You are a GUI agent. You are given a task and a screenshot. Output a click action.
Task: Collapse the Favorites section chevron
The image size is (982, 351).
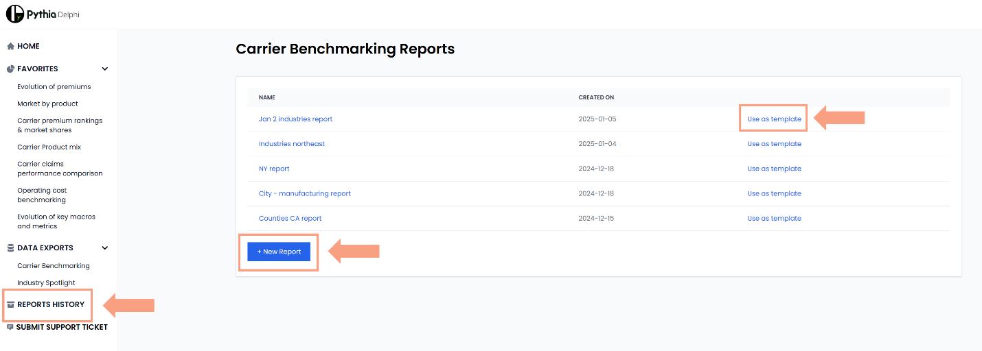tap(105, 69)
